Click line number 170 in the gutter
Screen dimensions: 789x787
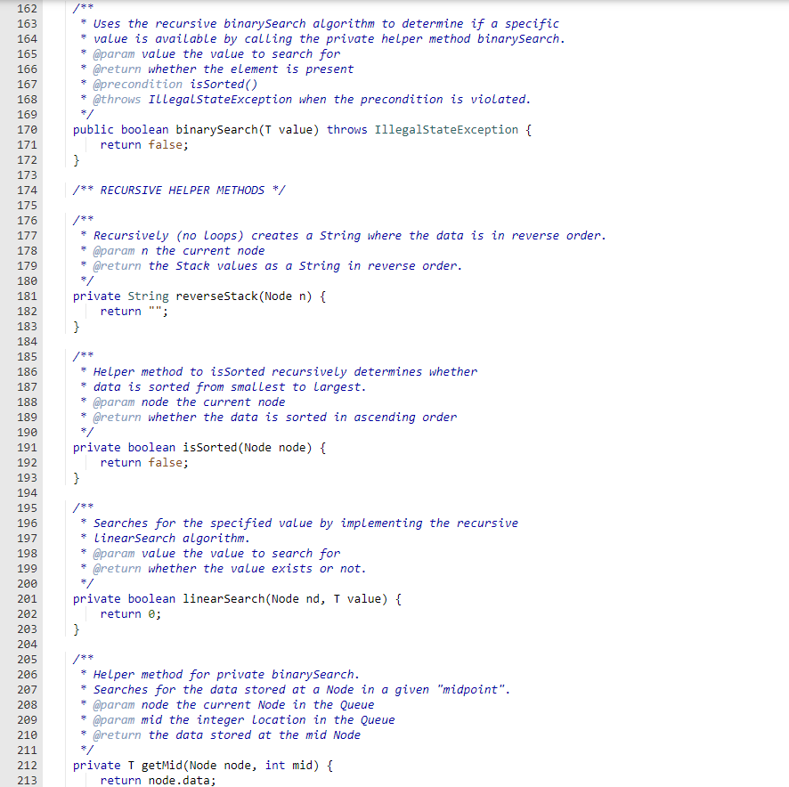point(26,129)
